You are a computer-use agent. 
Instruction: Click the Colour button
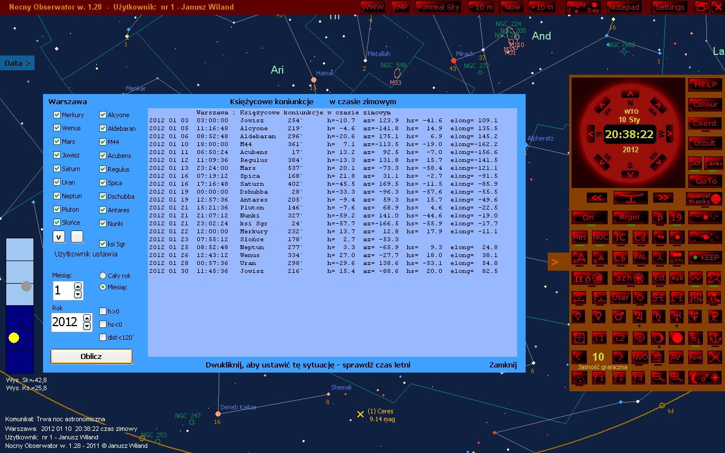(706, 104)
